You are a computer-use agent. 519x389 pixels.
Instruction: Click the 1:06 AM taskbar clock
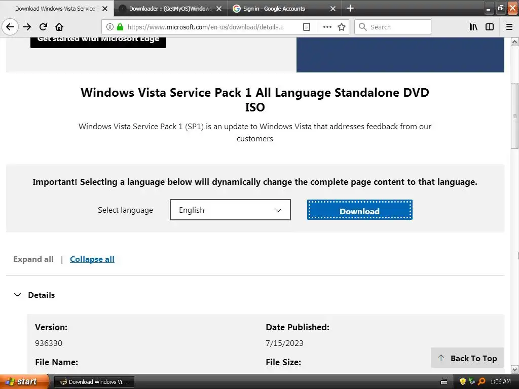coord(500,381)
